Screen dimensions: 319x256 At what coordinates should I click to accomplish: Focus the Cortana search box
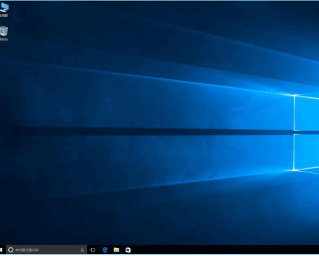pyautogui.click(x=47, y=250)
